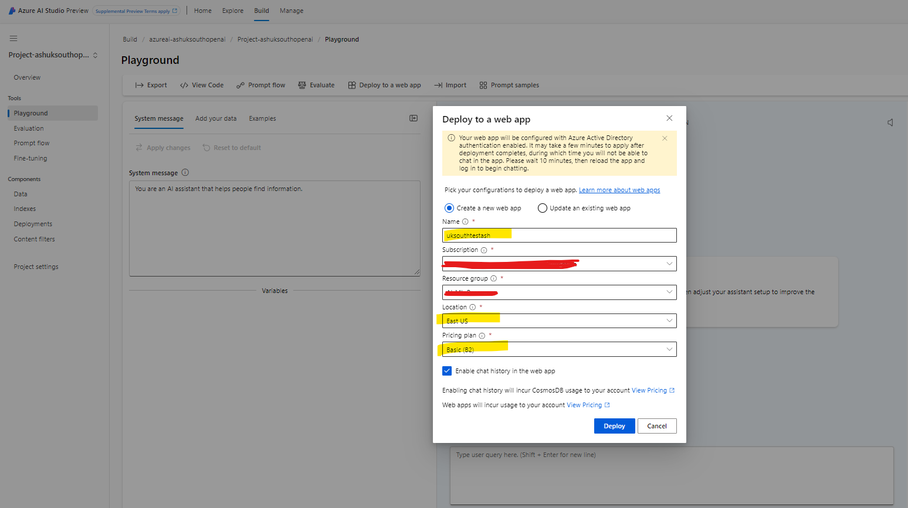Viewport: 908px width, 508px height.
Task: Toggle Enable chat history in the web app
Action: coord(447,371)
